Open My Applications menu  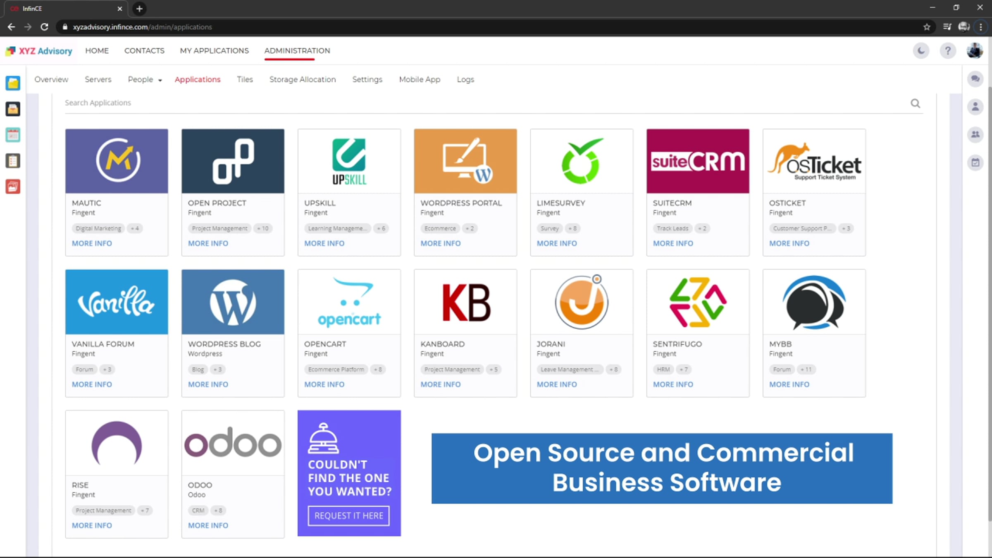tap(214, 51)
